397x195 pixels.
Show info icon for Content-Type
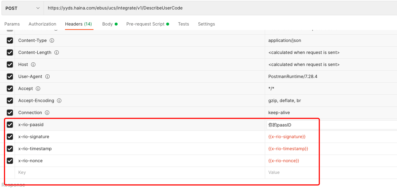click(51, 40)
